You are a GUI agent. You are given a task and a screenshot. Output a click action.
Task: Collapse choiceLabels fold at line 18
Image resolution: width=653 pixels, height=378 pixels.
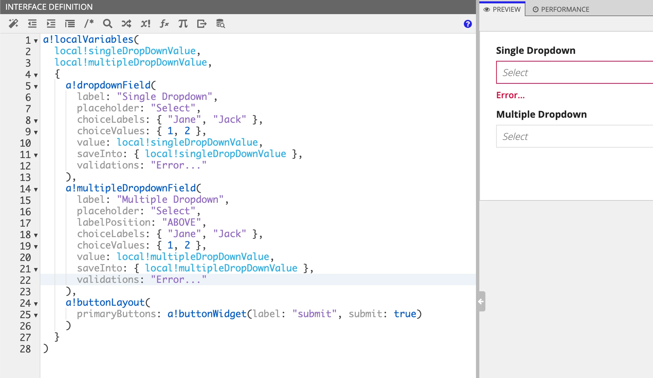click(x=36, y=235)
